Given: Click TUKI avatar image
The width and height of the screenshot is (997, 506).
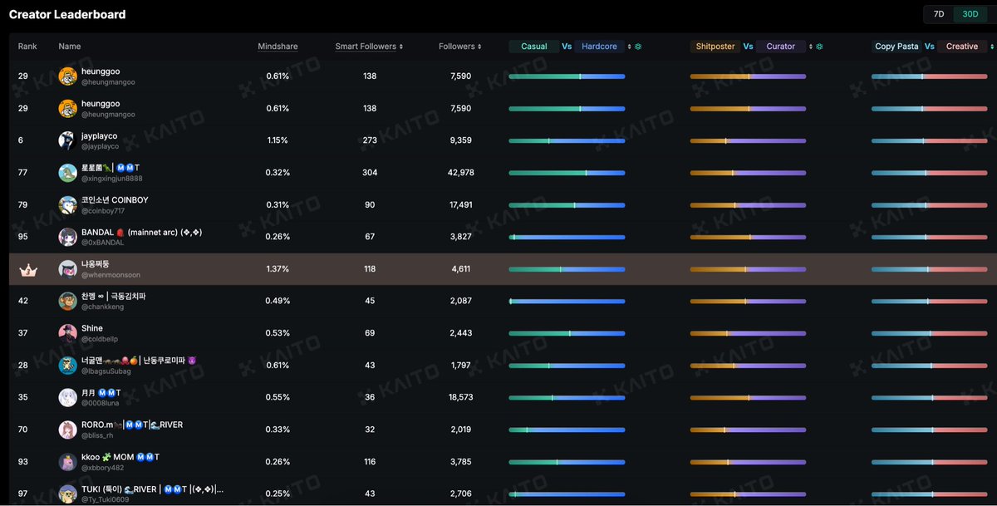Looking at the screenshot, I should point(68,494).
